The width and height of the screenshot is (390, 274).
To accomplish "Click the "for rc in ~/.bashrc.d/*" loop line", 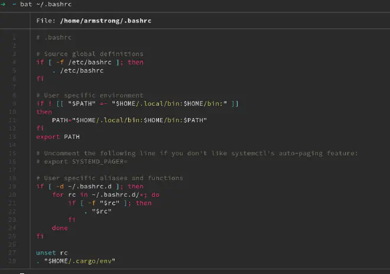I will (x=105, y=194).
